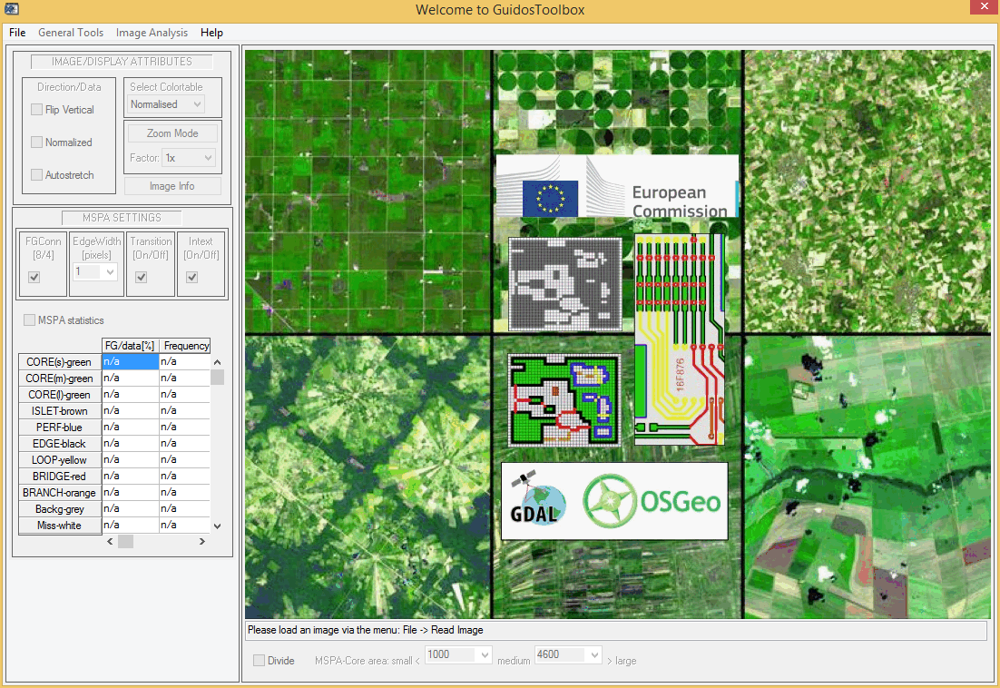Open the medium core area 4600 dropdown
Viewport: 1000px width, 688px height.
point(568,654)
